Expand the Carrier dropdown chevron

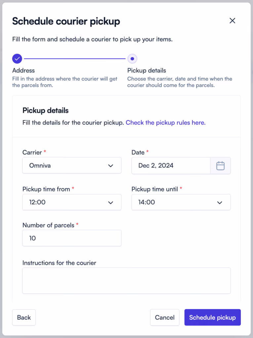tap(110, 166)
